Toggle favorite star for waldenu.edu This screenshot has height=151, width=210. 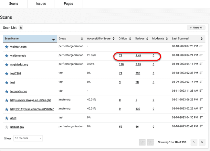tap(6, 56)
